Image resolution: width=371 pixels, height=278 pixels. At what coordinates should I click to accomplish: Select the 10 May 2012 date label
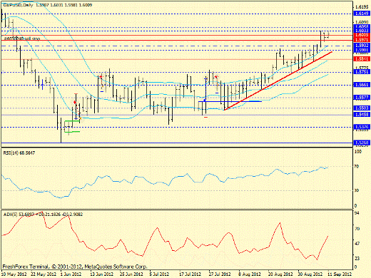click(x=14, y=274)
